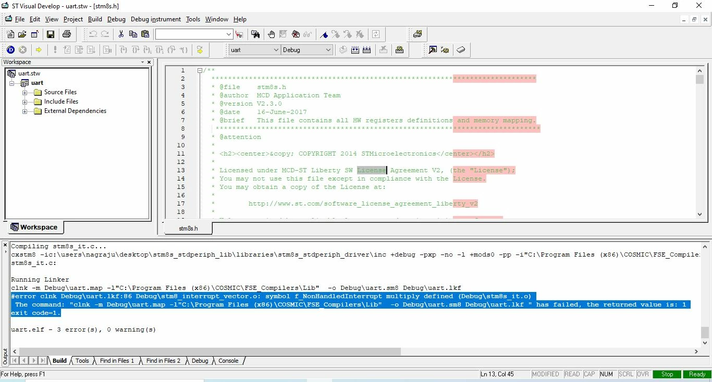The width and height of the screenshot is (712, 382).
Task: Expand the Include Files folder
Action: click(x=24, y=101)
